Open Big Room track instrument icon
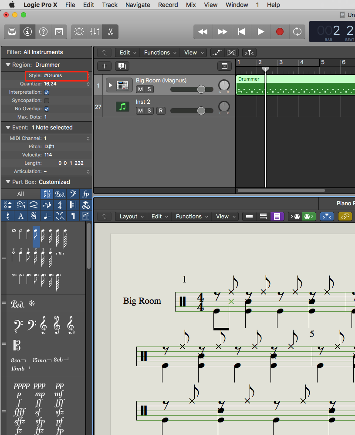This screenshot has width=355, height=435. click(x=122, y=85)
